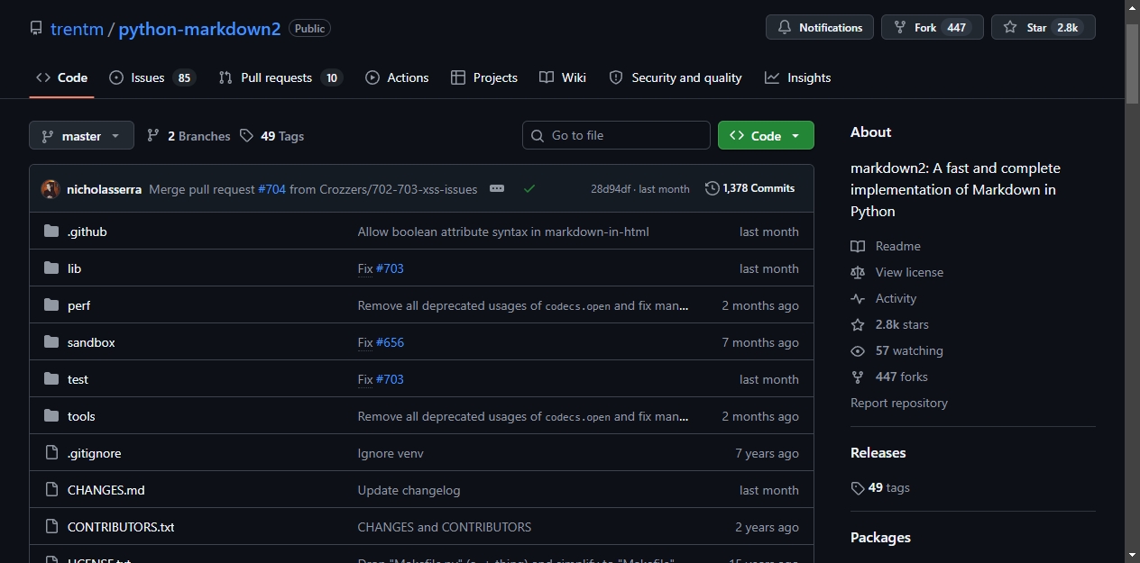The width and height of the screenshot is (1140, 563).
Task: Focus the Go to file search field
Action: (x=616, y=135)
